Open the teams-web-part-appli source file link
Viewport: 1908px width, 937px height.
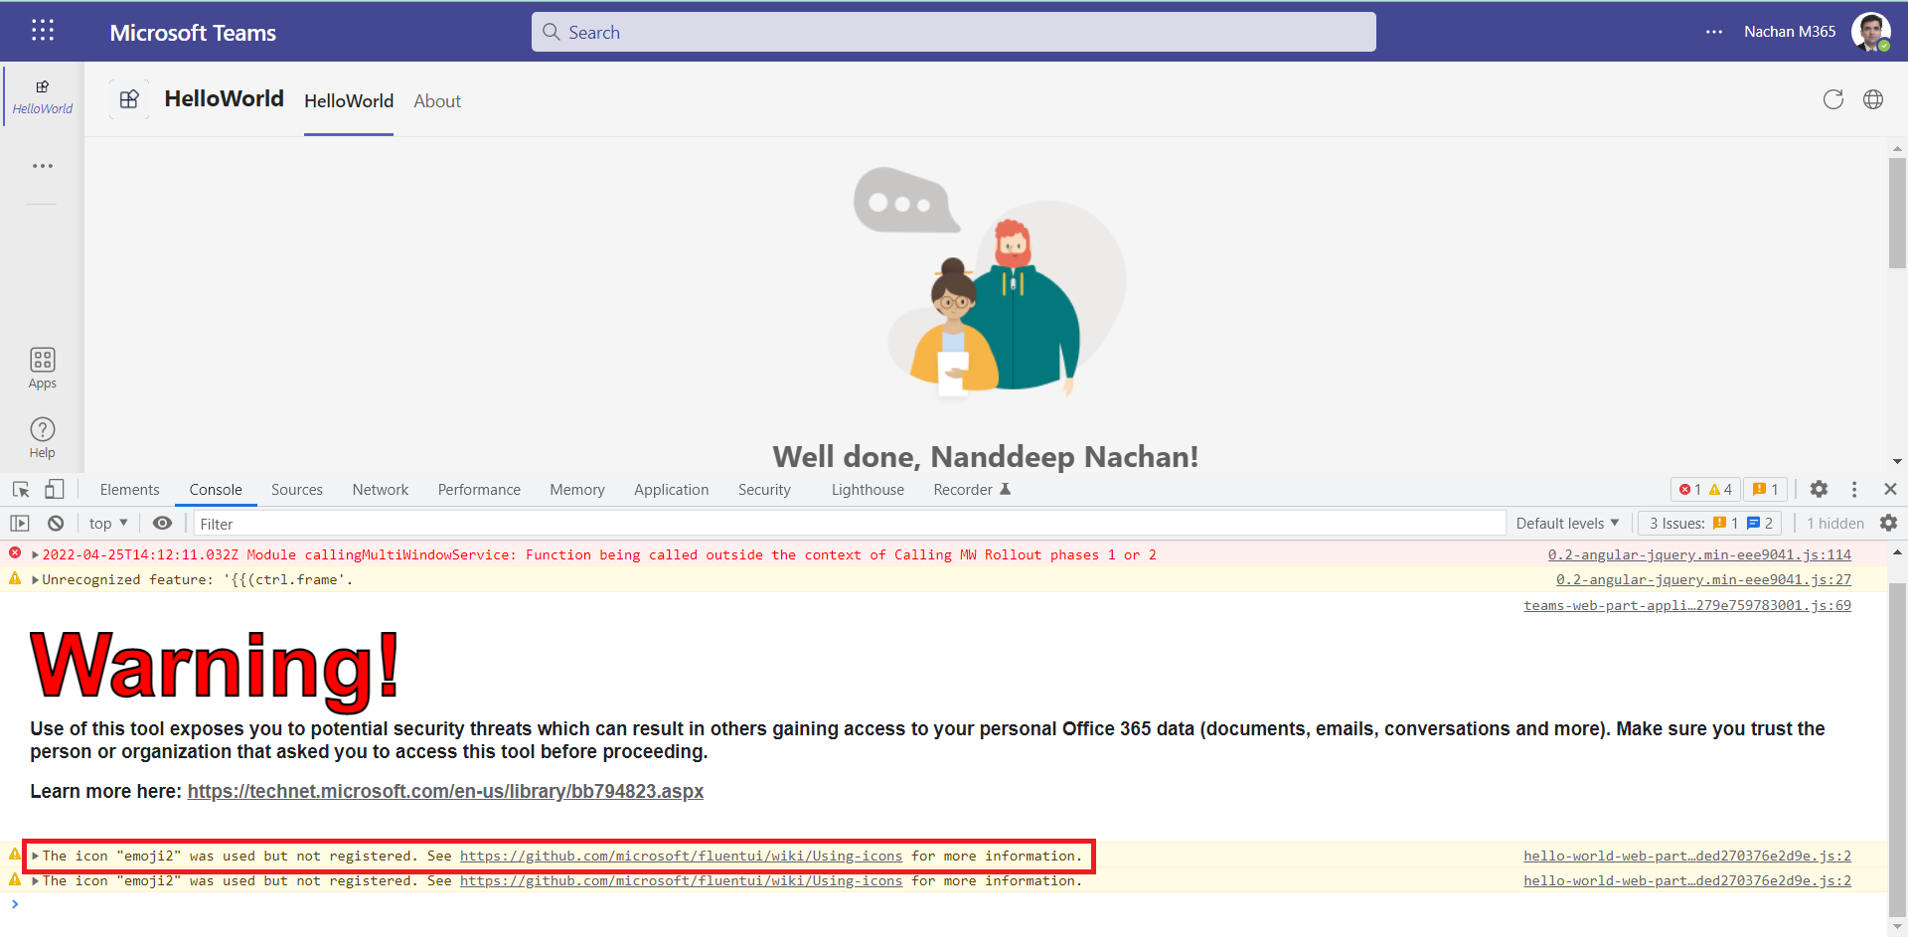1686,605
